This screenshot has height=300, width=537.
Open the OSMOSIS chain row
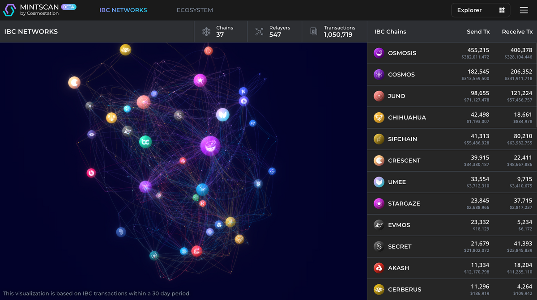[x=452, y=53]
